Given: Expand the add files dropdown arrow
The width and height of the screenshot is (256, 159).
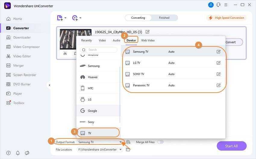Looking at the screenshot, I should [x=65, y=18].
